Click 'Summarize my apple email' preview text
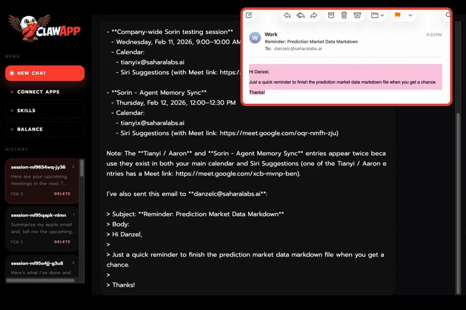The image size is (466, 310). pos(42,228)
